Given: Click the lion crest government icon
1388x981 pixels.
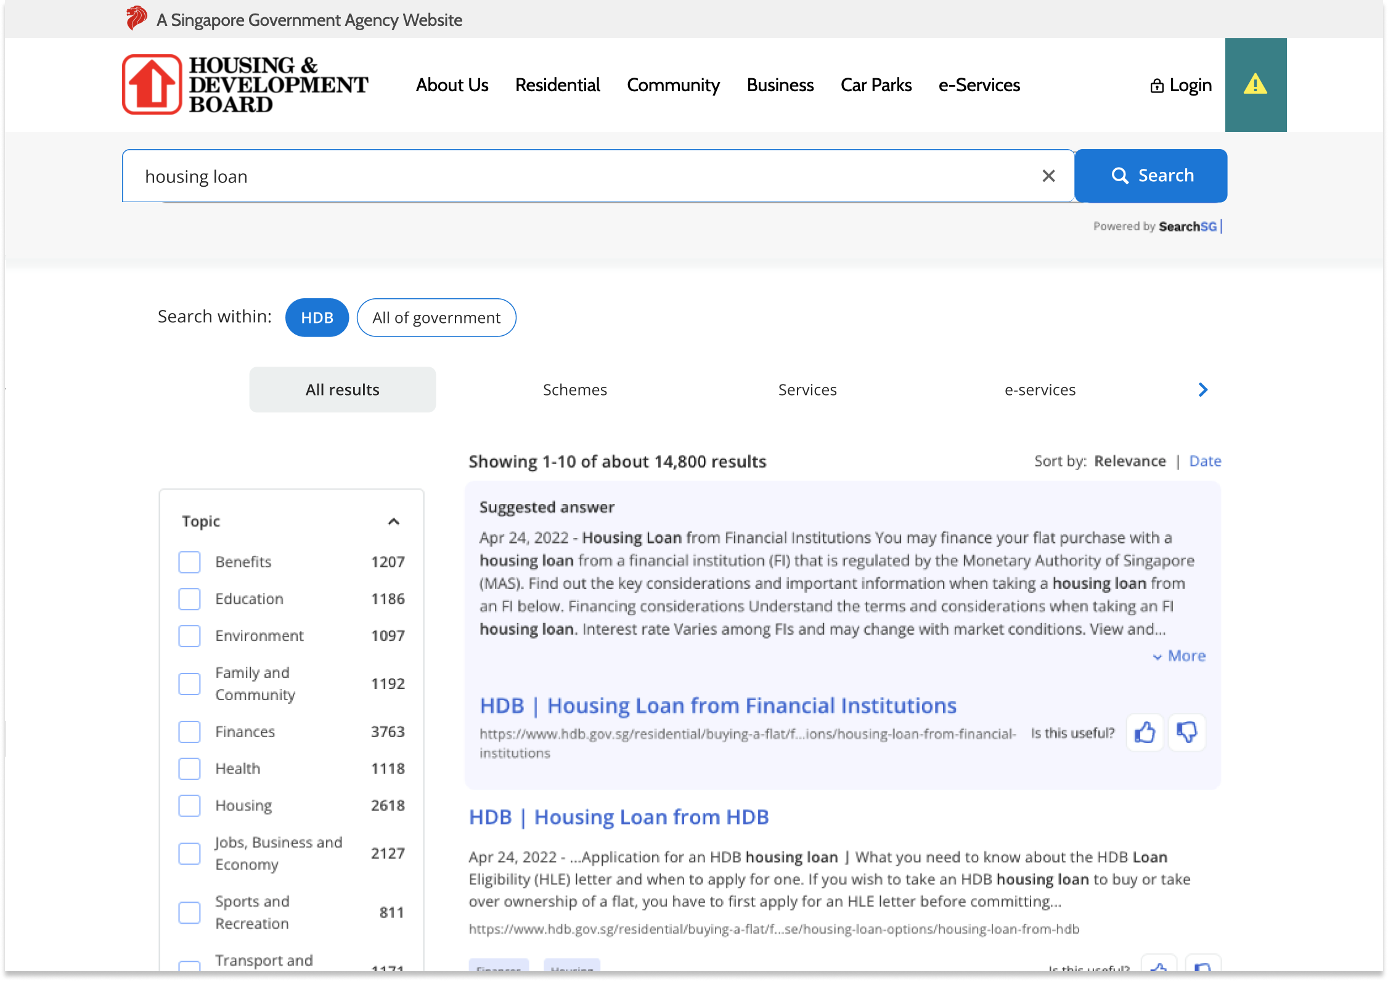Looking at the screenshot, I should click(x=136, y=18).
